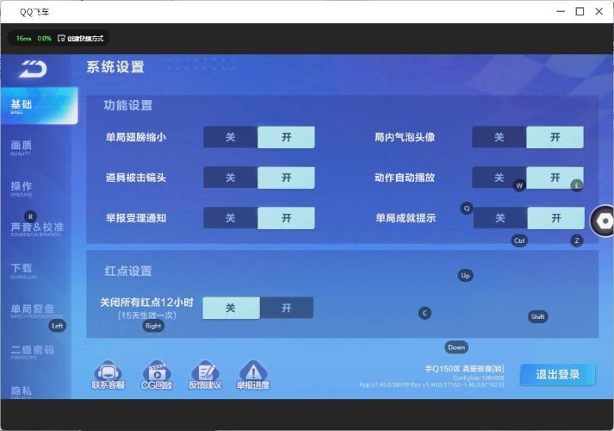The width and height of the screenshot is (614, 431).
Task: Turn off 单局翅膀缩小 with 关
Action: pos(230,137)
